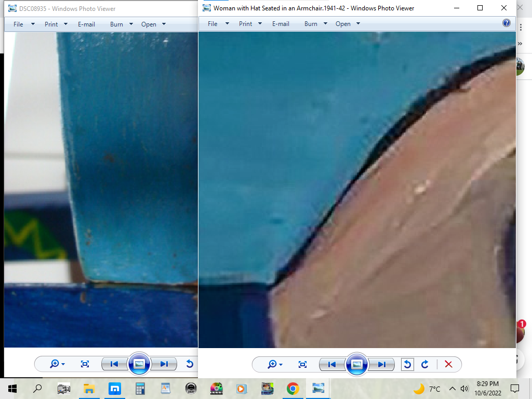Viewport: 532px width, 399px height.
Task: Go to next image in Woman with Hat window
Action: click(x=382, y=364)
